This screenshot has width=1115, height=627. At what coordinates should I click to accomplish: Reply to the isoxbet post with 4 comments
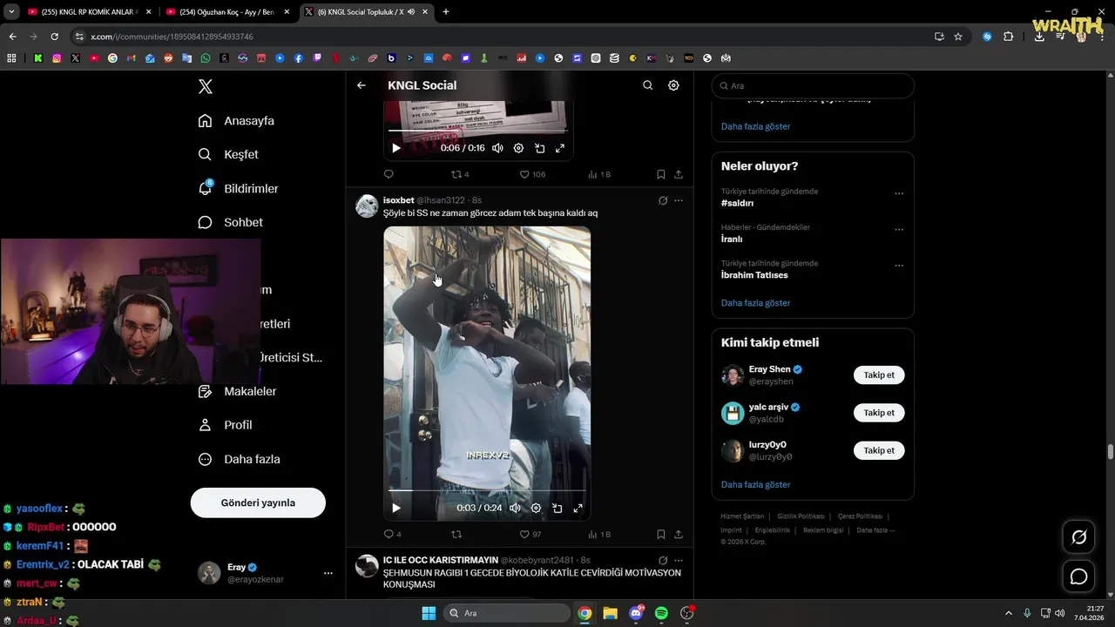click(x=392, y=534)
